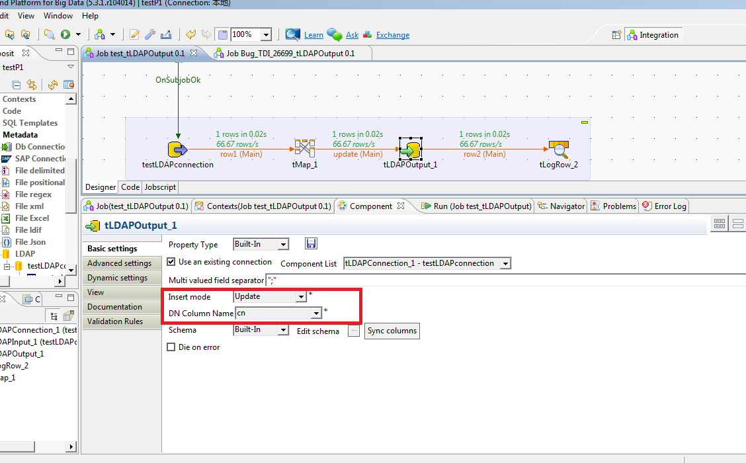746x463 pixels.
Task: Click the Sync columns button
Action: [392, 331]
